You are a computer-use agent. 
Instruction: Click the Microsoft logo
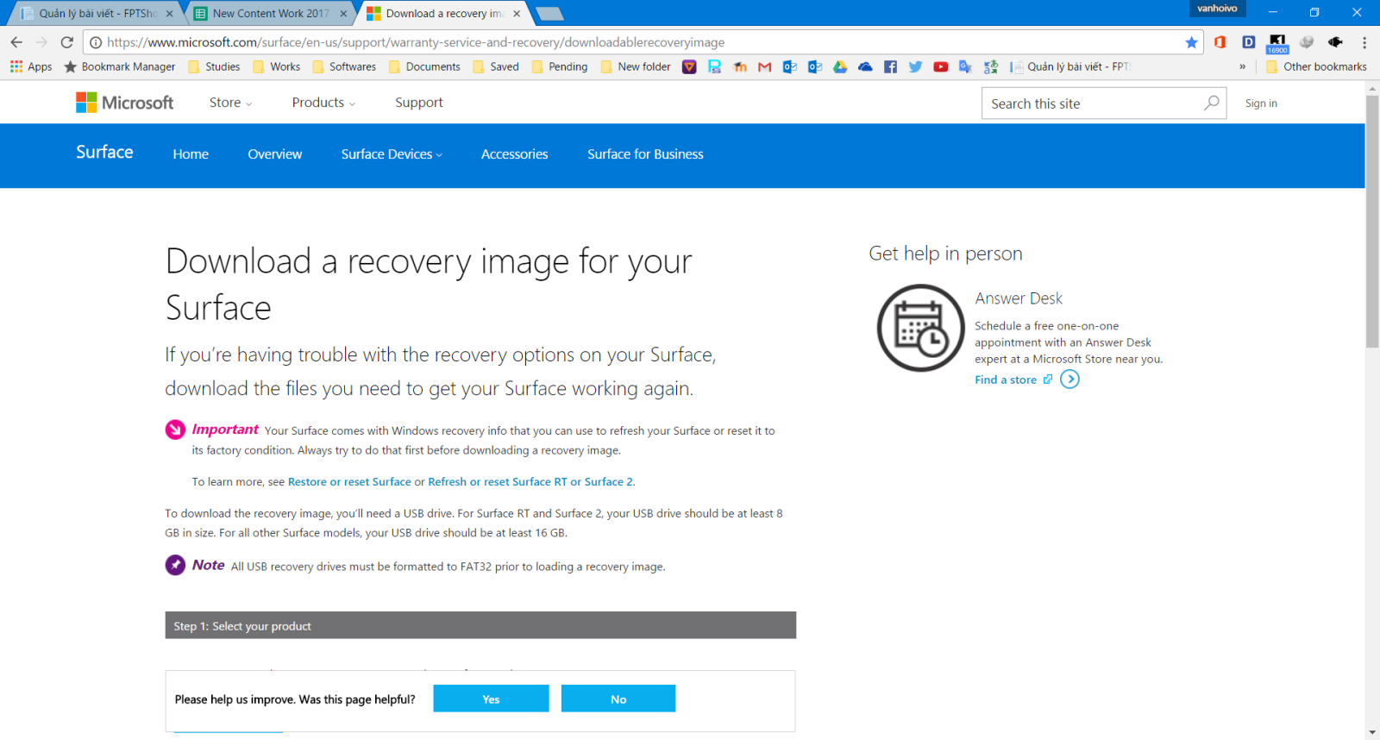coord(125,103)
